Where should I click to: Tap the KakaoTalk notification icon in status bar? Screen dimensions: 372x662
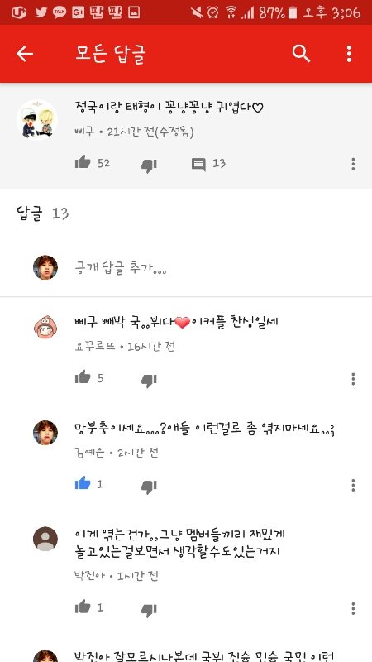click(x=60, y=12)
